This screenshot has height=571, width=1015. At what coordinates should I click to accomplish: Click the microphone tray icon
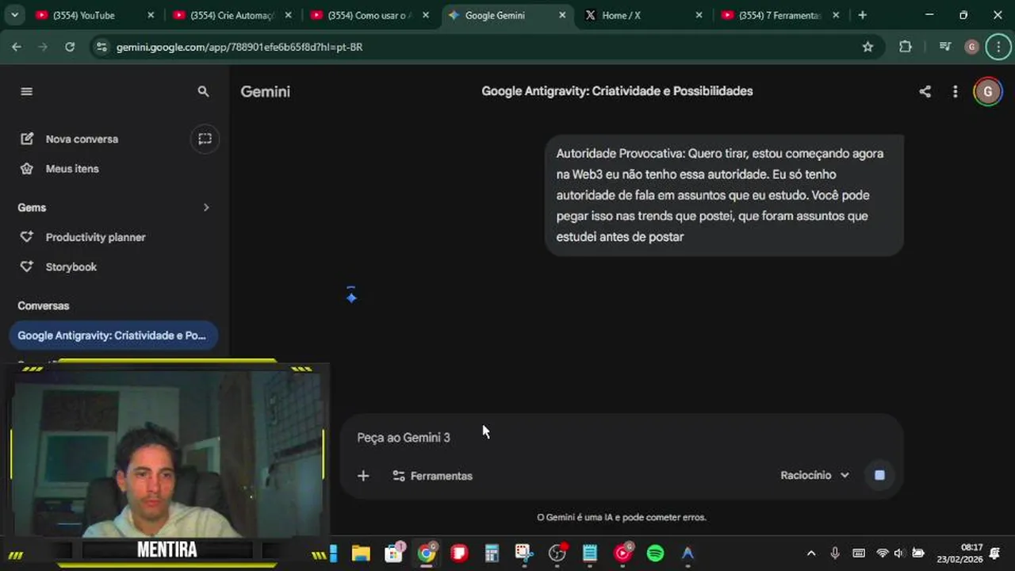[x=835, y=553]
